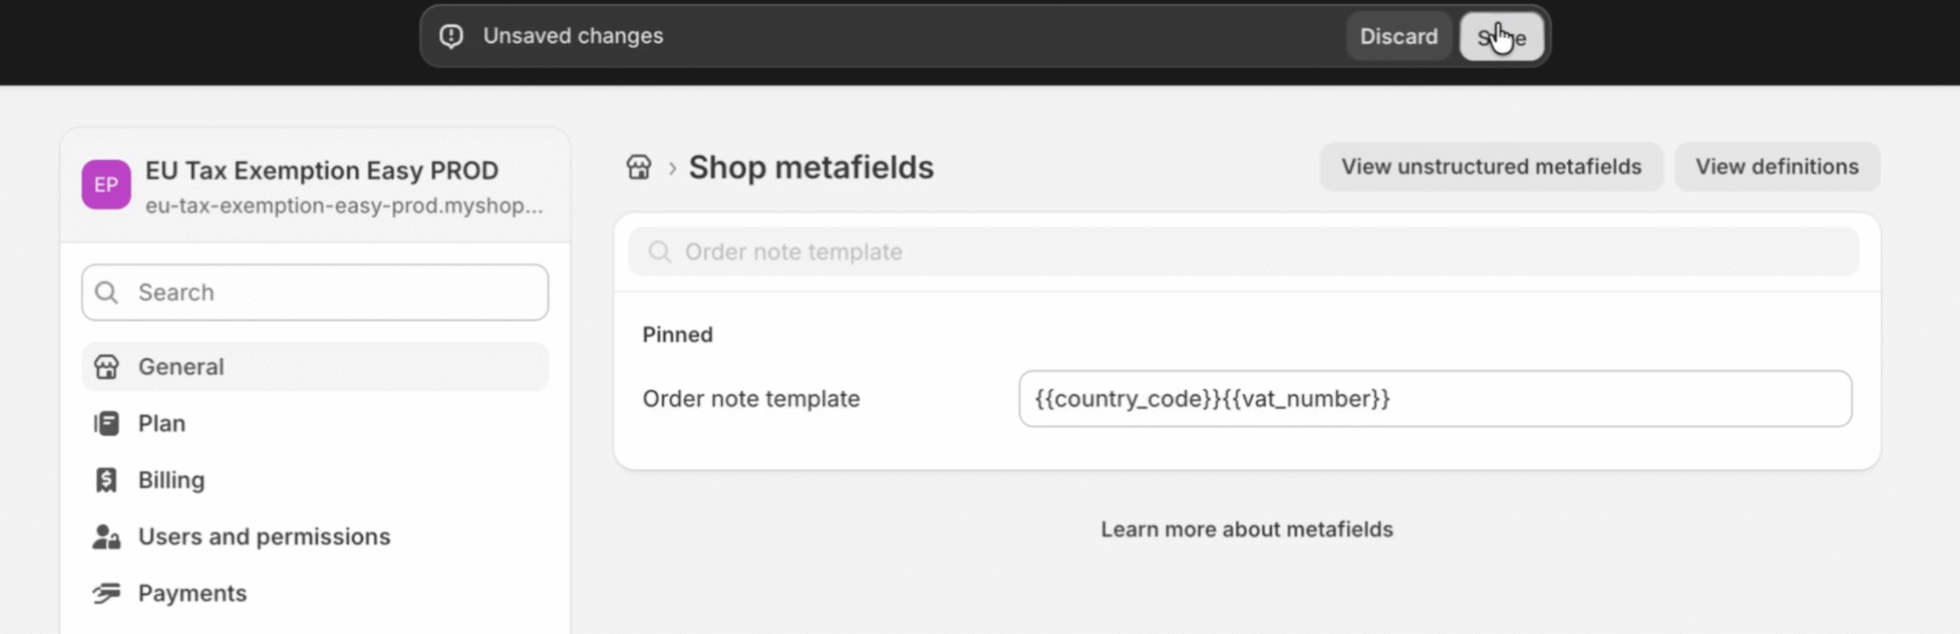The width and height of the screenshot is (1960, 634).
Task: Click the metafields search magnifier icon
Action: (659, 252)
